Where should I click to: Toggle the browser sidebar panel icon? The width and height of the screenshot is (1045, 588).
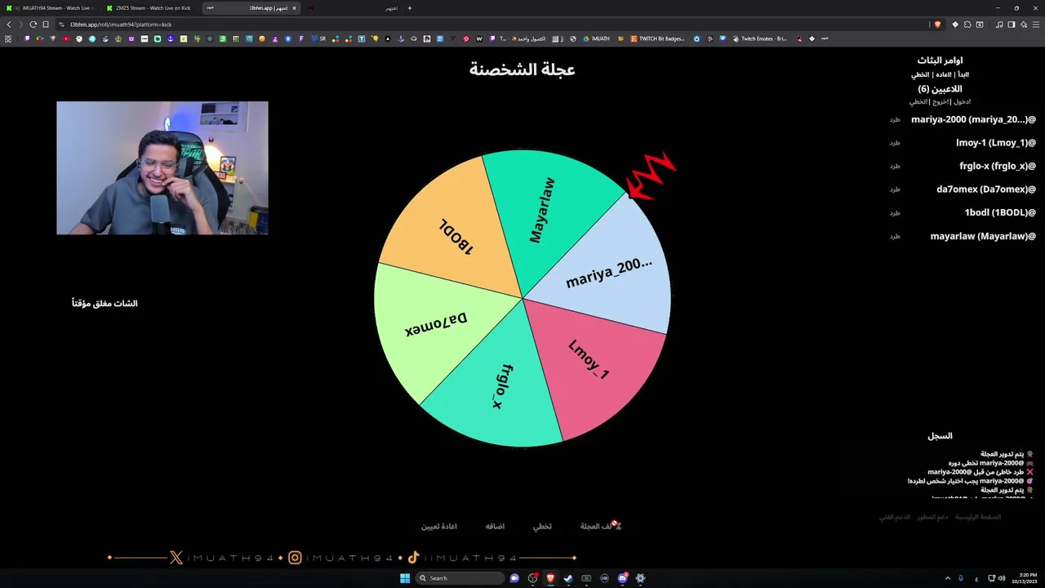click(x=1012, y=24)
